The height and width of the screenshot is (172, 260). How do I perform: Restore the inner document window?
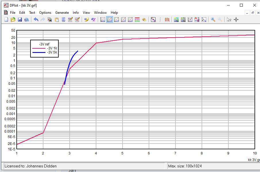click(253, 13)
